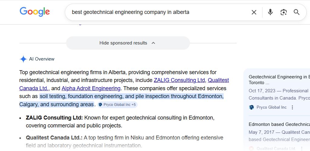
Task: Follow the Alpha Adroit Engineering link
Action: pyautogui.click(x=91, y=88)
